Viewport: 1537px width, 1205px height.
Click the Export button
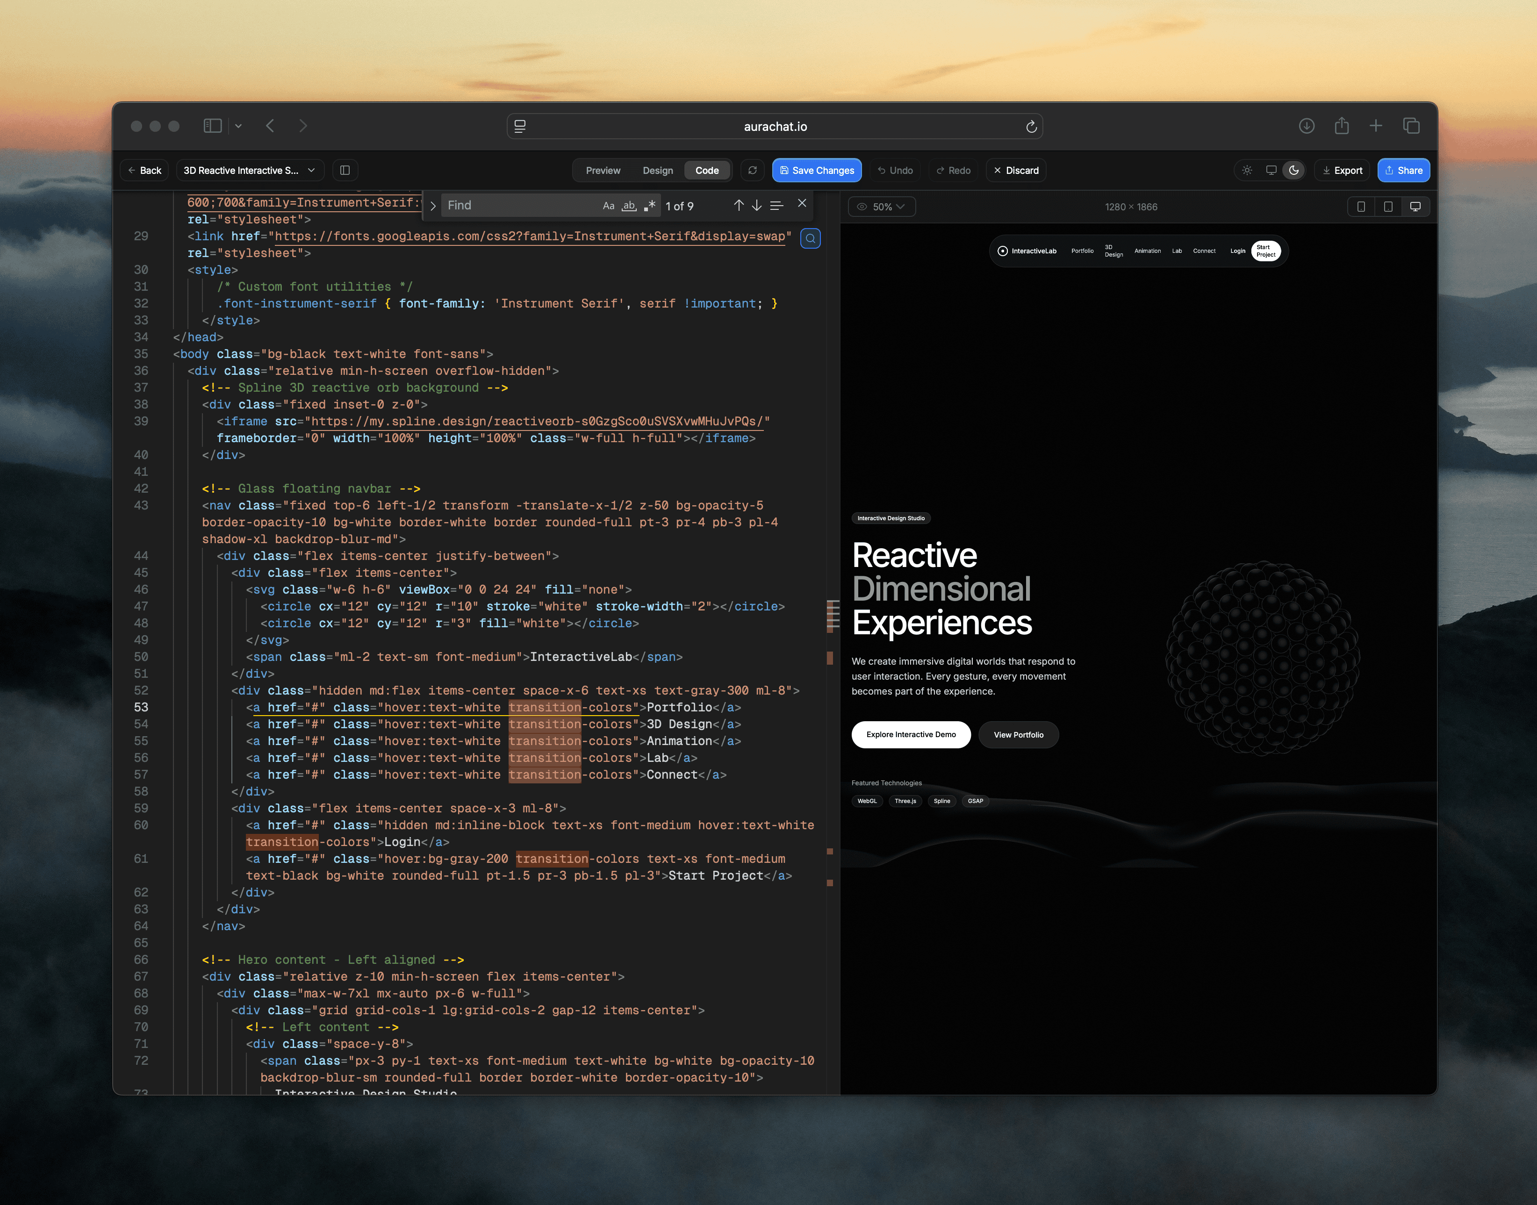[x=1343, y=170]
